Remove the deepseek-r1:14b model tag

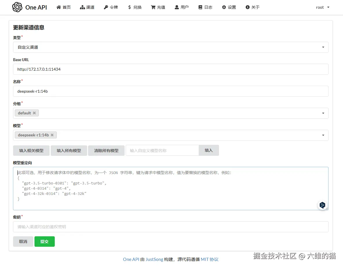click(52, 135)
